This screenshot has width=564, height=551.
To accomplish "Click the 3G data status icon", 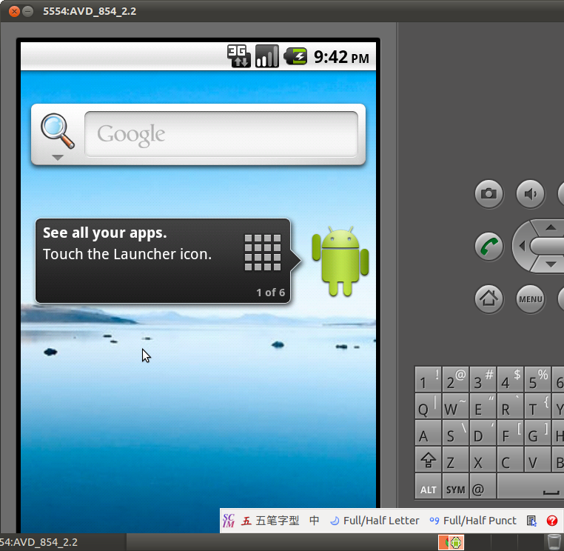I will (x=239, y=56).
